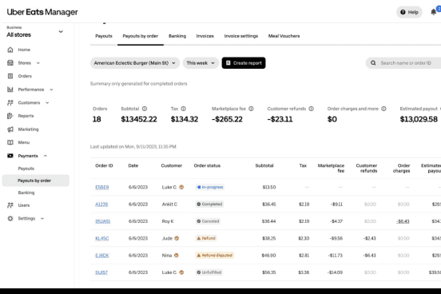Switch to the Meal Vouchers tab
441x294 pixels.
(284, 36)
